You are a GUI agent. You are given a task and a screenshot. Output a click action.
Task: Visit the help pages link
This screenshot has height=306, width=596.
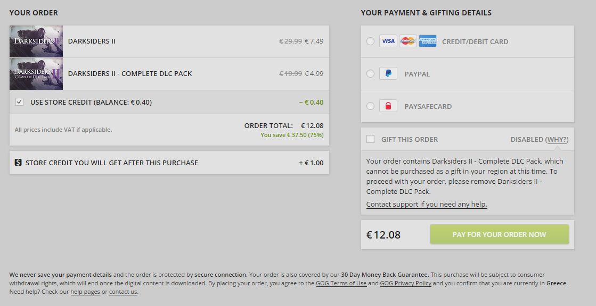[85, 292]
